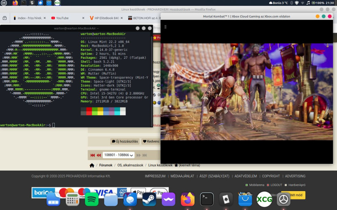Screen dimensions: 337x210
Task: Close the HP EliteBook 840 tab
Action: pyautogui.click(x=122, y=18)
